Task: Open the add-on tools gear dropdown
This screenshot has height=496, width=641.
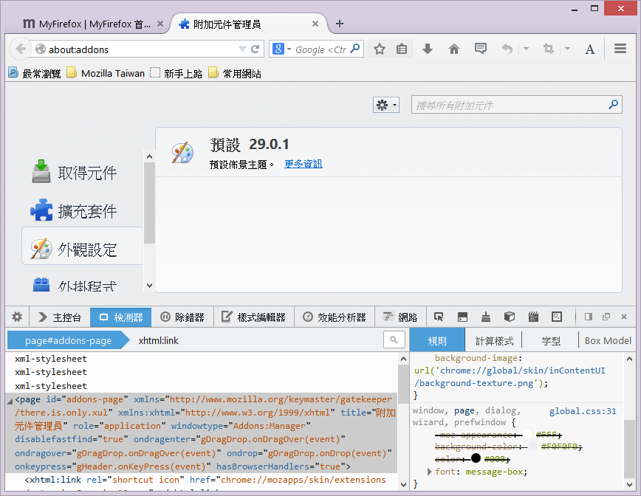Action: coord(385,106)
